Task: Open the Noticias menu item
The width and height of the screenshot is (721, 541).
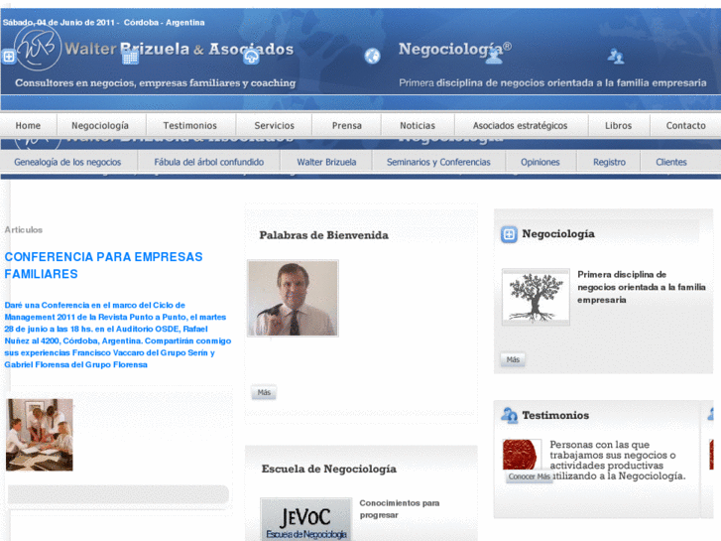Action: [418, 125]
